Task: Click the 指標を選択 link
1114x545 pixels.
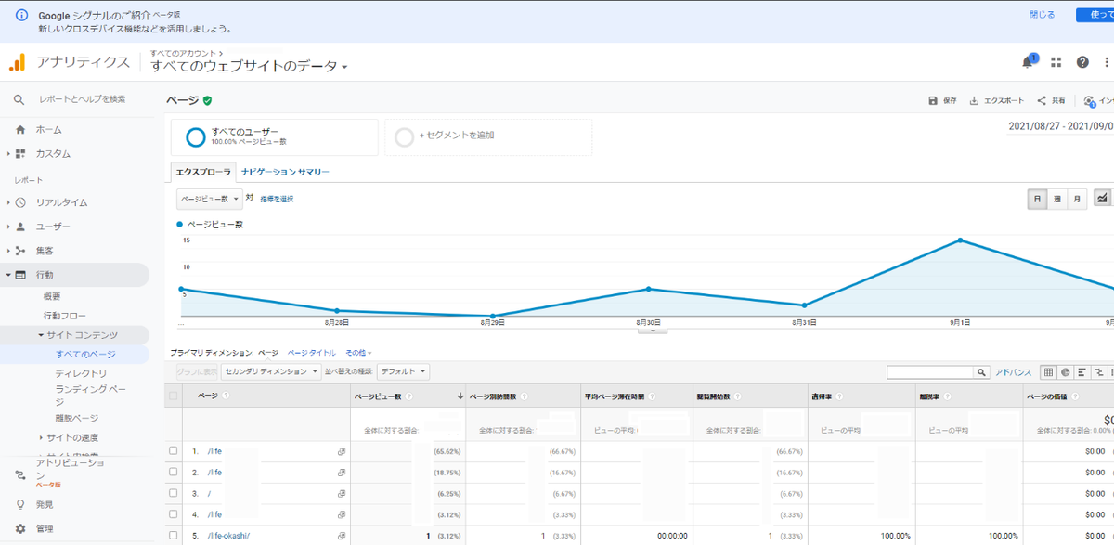Action: click(276, 199)
